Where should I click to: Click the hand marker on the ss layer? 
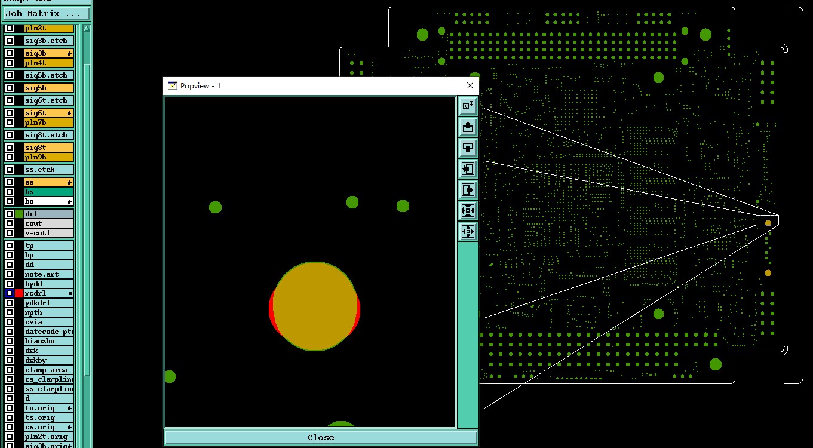click(x=69, y=182)
